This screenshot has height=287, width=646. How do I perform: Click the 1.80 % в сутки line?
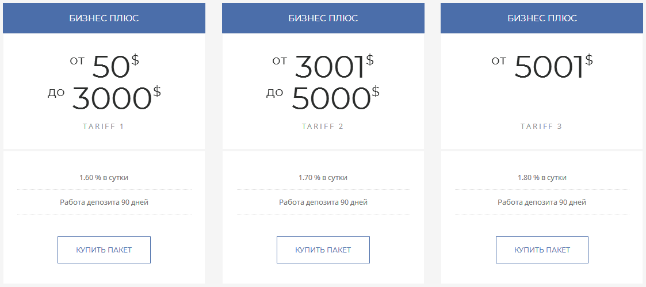(x=542, y=178)
